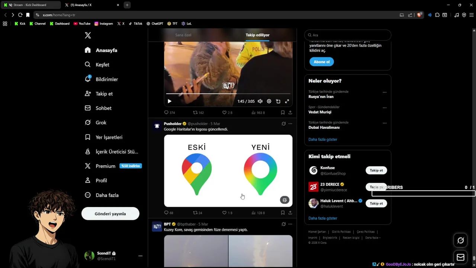Open Grok action on Pusholder's post

283,124
